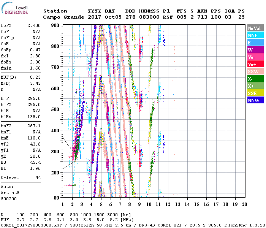Click the foF2 value 2.400
Viewport: 266px width, 228px height.
pos(34,25)
